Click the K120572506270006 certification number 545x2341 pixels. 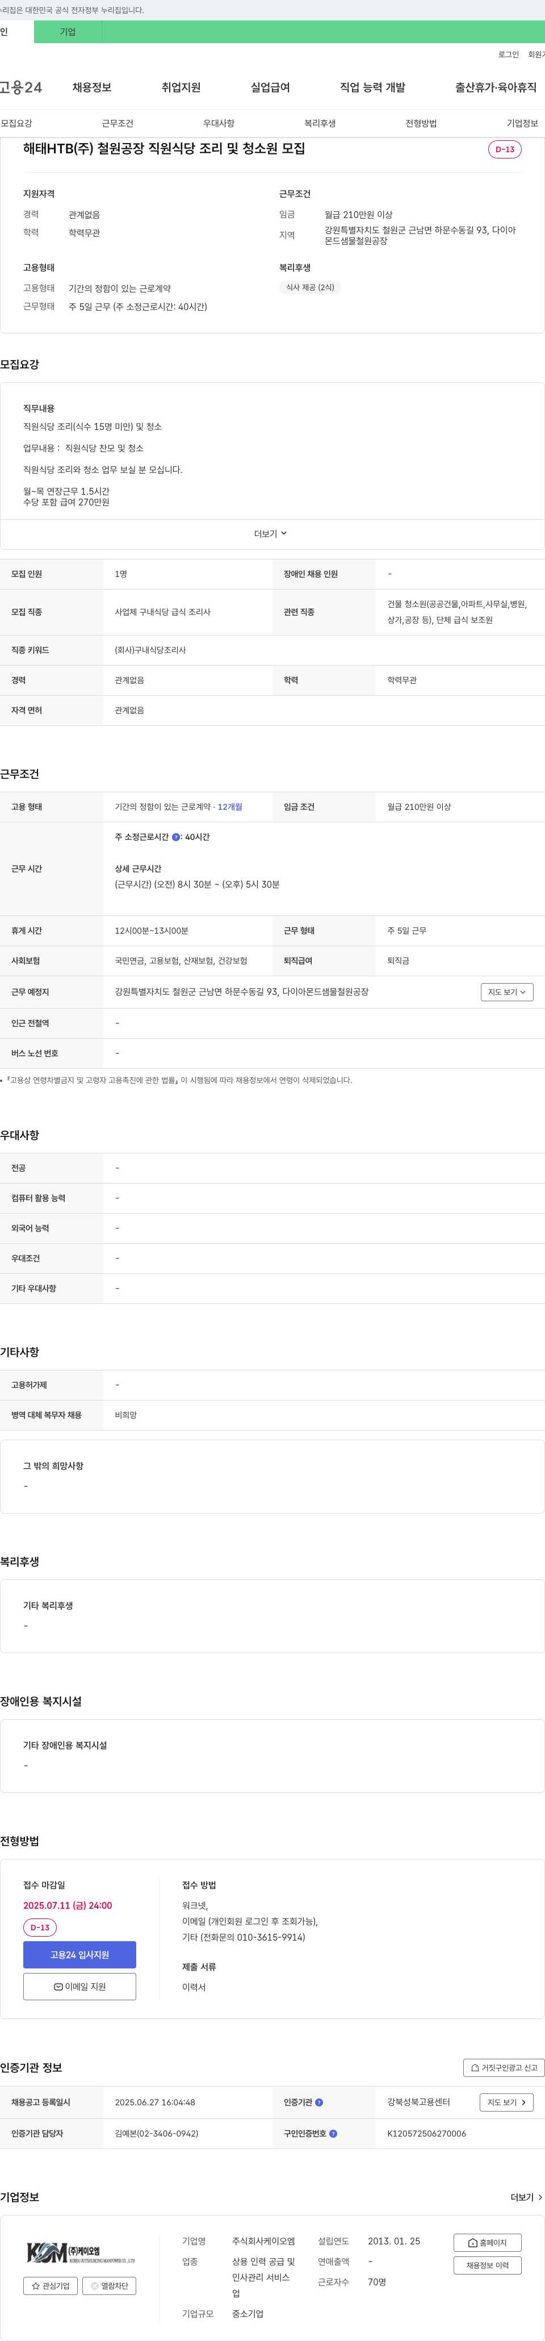point(426,2133)
